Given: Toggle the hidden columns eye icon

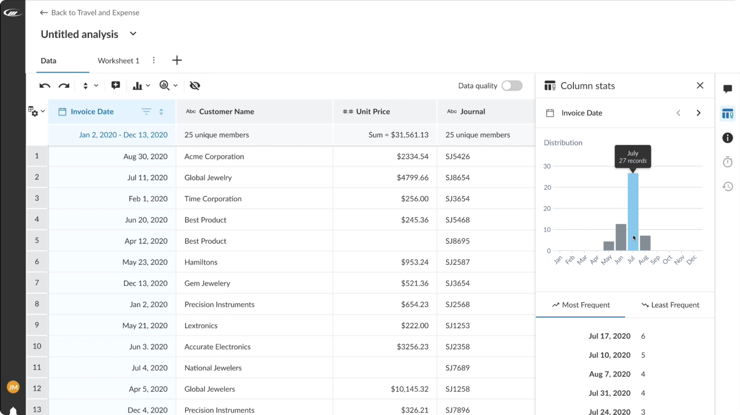Looking at the screenshot, I should 195,85.
